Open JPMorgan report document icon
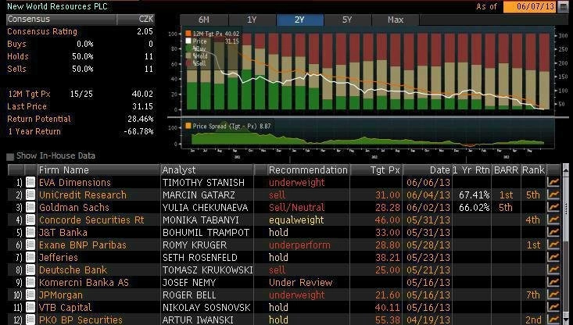 click(30, 295)
